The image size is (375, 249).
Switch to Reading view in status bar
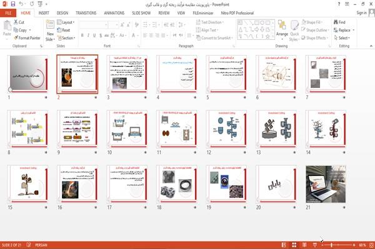(304, 245)
